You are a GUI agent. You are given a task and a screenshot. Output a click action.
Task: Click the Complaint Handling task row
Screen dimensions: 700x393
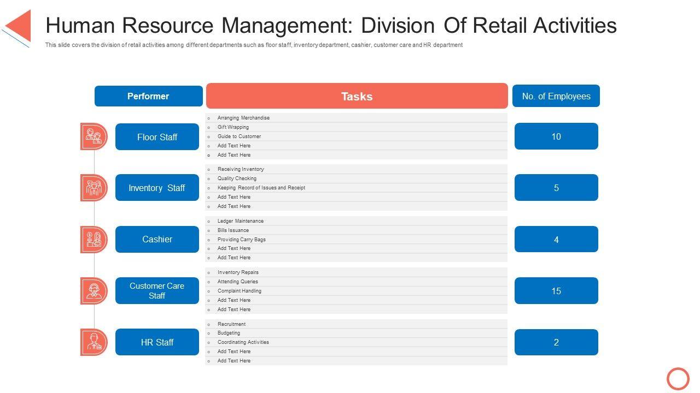(x=356, y=291)
